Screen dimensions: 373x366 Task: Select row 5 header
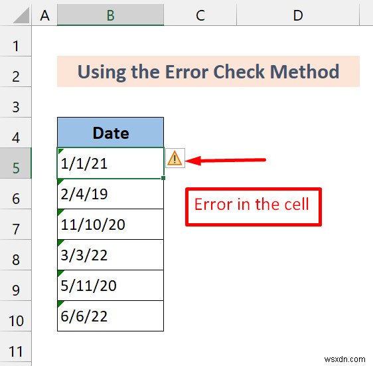(x=16, y=163)
